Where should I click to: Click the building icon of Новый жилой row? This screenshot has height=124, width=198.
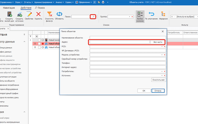tap(46, 40)
